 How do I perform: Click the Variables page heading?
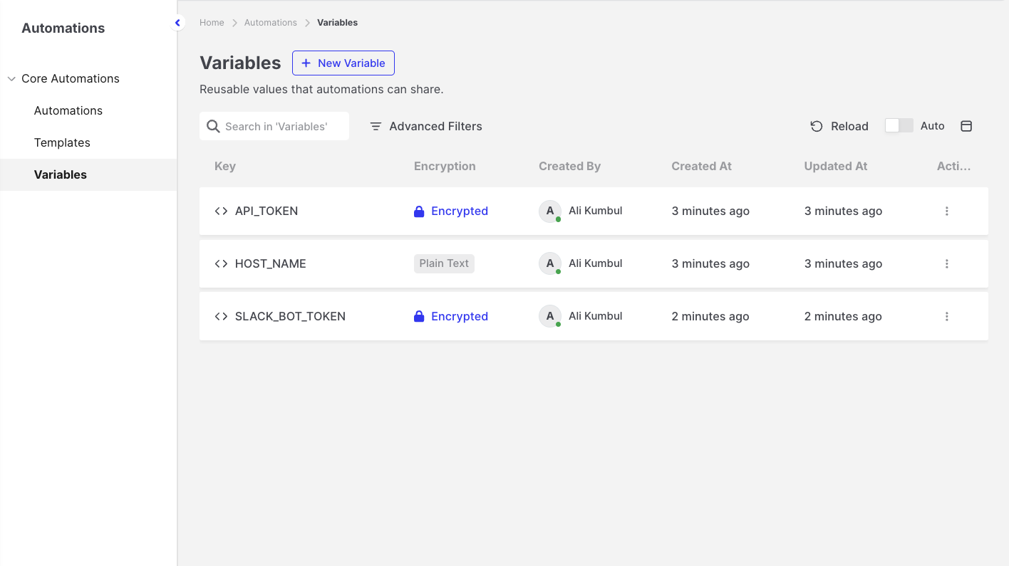240,63
